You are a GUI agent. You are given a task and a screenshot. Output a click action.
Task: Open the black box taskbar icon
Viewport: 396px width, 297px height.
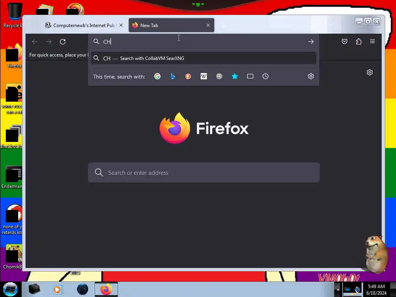click(x=34, y=289)
